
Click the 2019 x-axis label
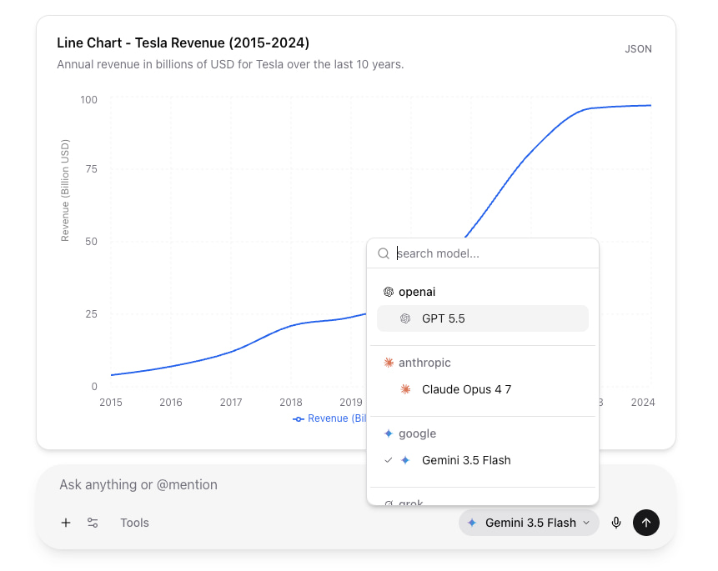351,402
